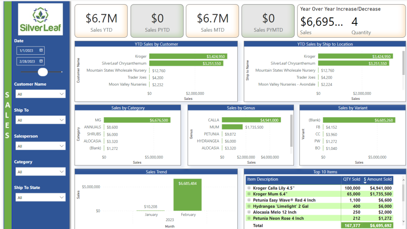Sort table by $ Amount Sold header
This screenshot has height=229, width=407.
point(378,179)
